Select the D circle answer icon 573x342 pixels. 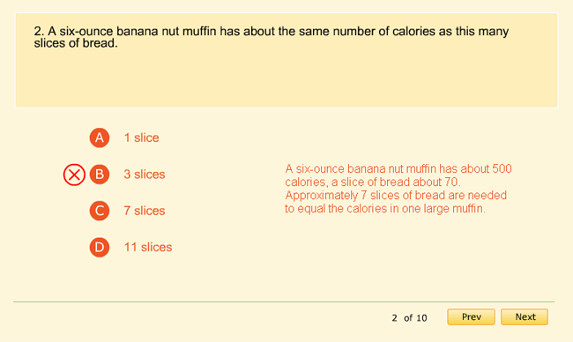point(100,248)
